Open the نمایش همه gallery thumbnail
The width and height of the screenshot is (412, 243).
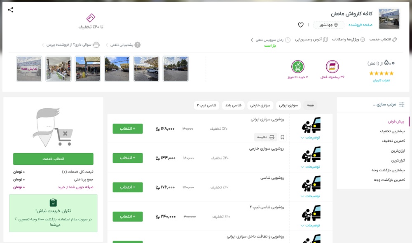click(29, 68)
